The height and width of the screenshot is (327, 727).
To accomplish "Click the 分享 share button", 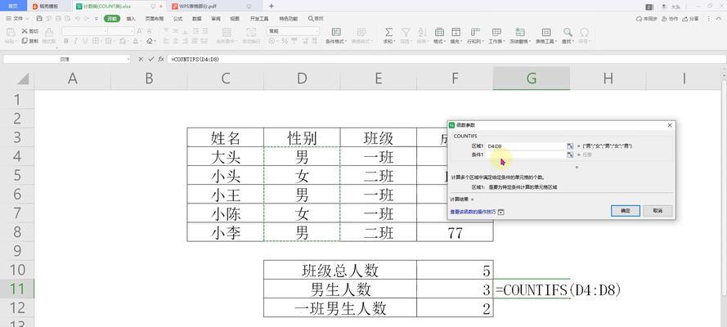I will (x=690, y=19).
